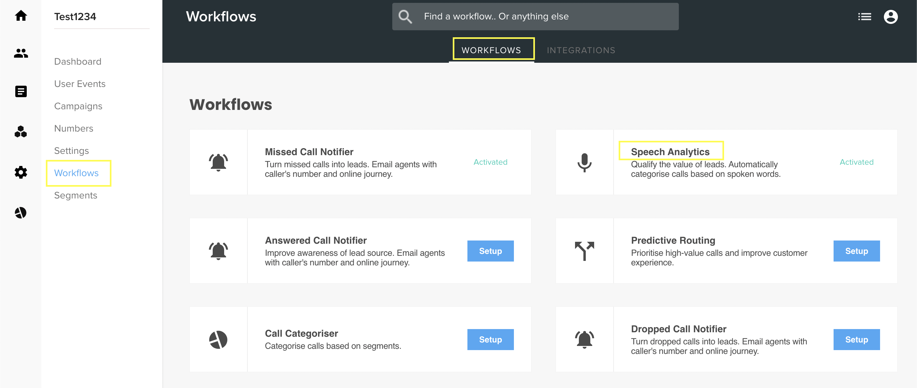
Task: Open the list menu icon in header
Action: (x=865, y=16)
